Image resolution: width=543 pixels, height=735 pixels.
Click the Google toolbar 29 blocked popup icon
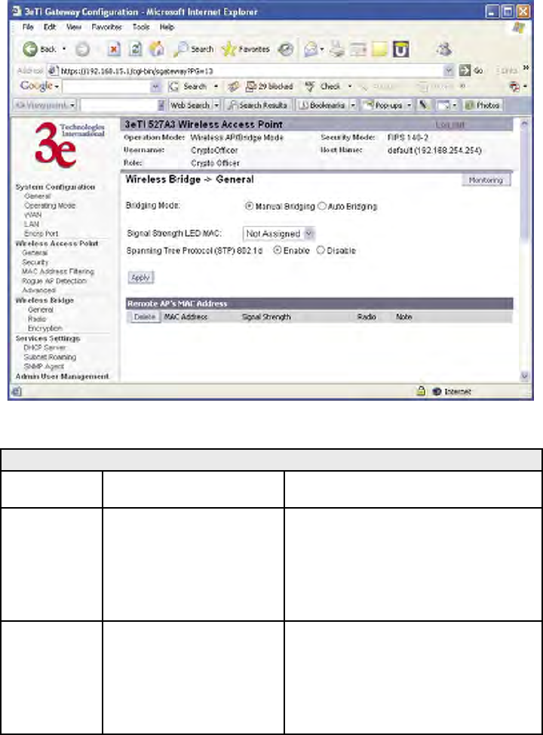pyautogui.click(x=270, y=87)
